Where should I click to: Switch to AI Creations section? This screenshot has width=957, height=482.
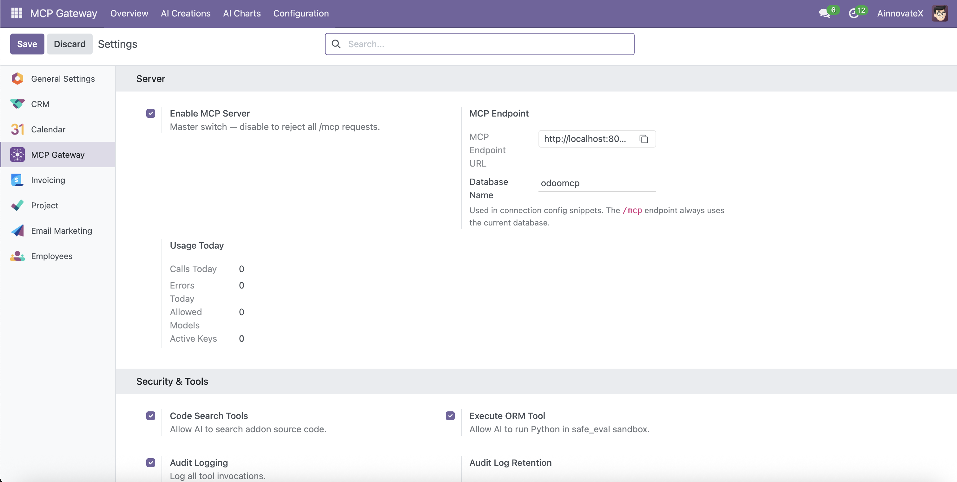pos(185,13)
